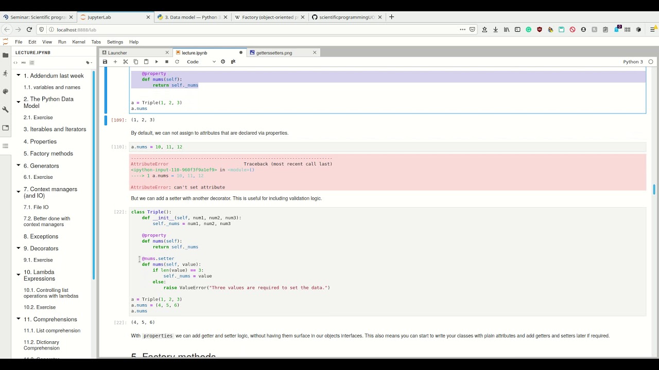Screen dimensions: 659x370
Task: Copy the selected cells
Action: pos(136,62)
